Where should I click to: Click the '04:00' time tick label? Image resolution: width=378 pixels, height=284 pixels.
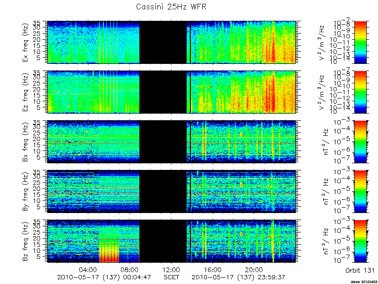click(x=88, y=269)
